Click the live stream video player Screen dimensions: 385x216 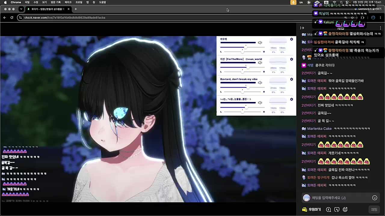(148, 119)
